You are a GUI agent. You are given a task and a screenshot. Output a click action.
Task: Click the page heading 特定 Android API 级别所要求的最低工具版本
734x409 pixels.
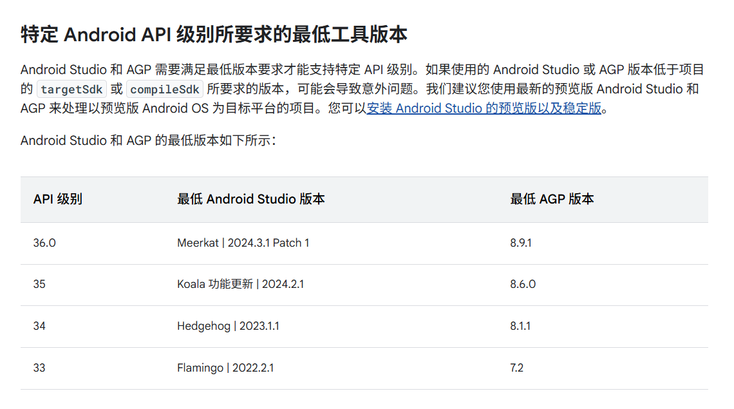[x=214, y=34]
